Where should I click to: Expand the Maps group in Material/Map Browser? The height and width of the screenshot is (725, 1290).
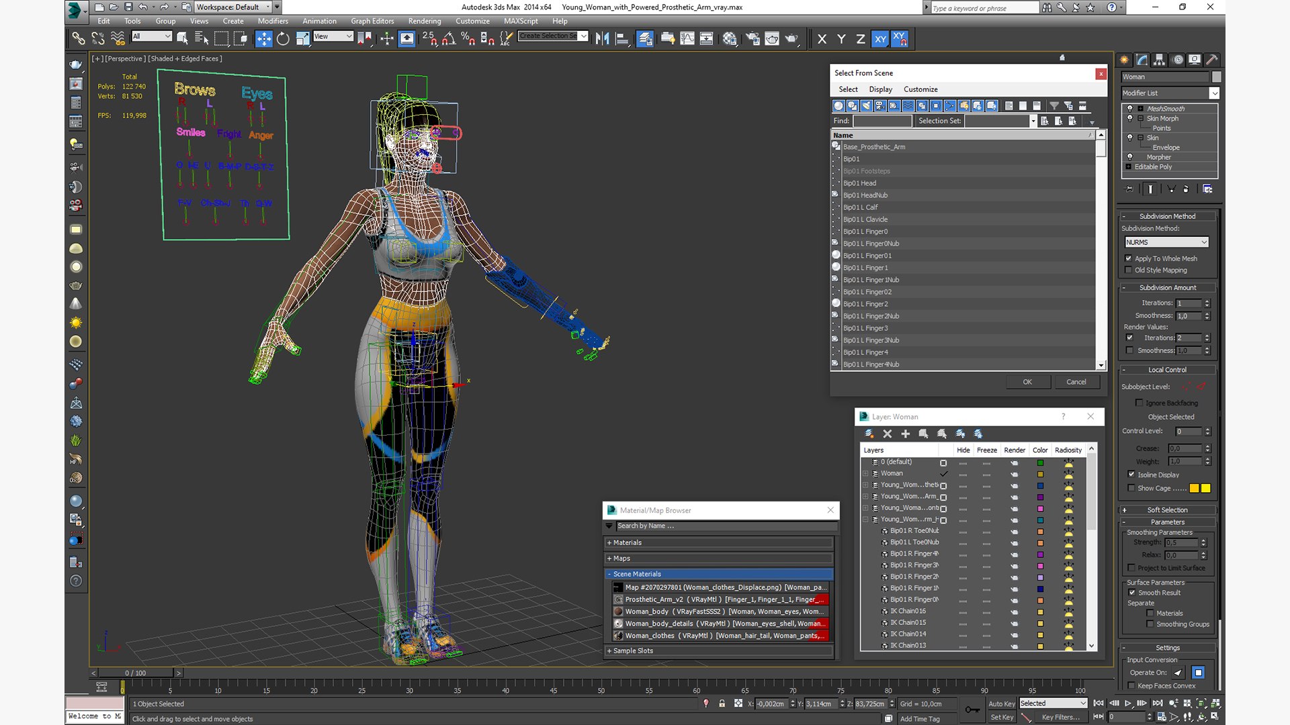tap(719, 559)
